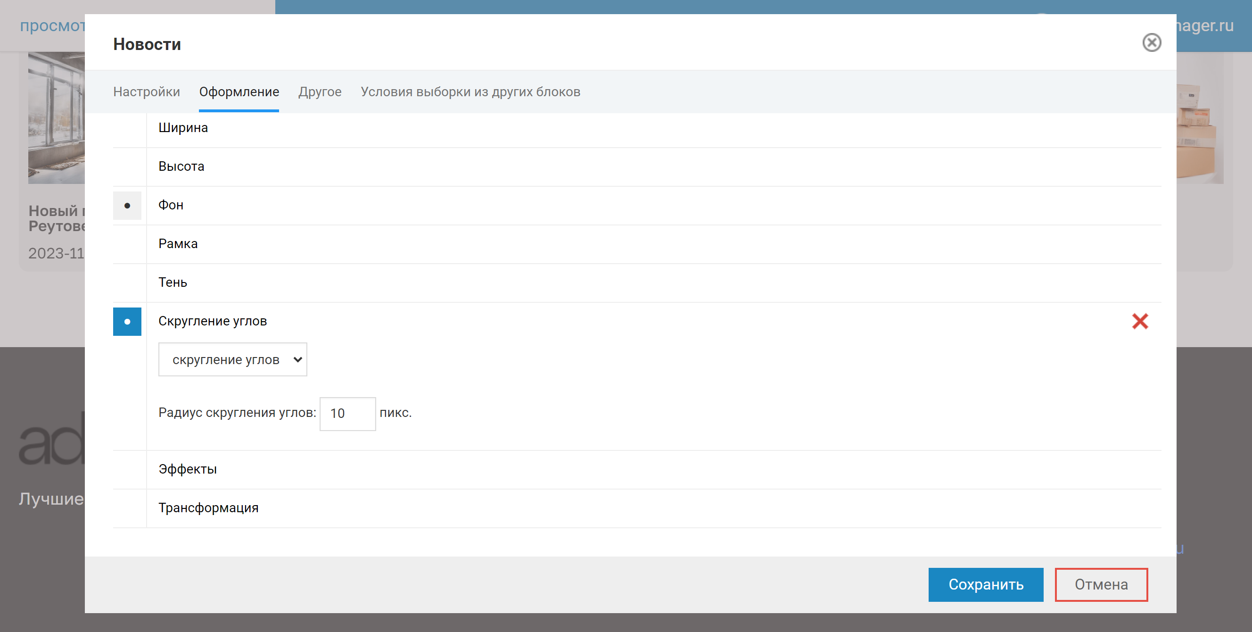Screen dimensions: 1252x632
Task: Switch to the Другое tab
Action: (x=319, y=92)
